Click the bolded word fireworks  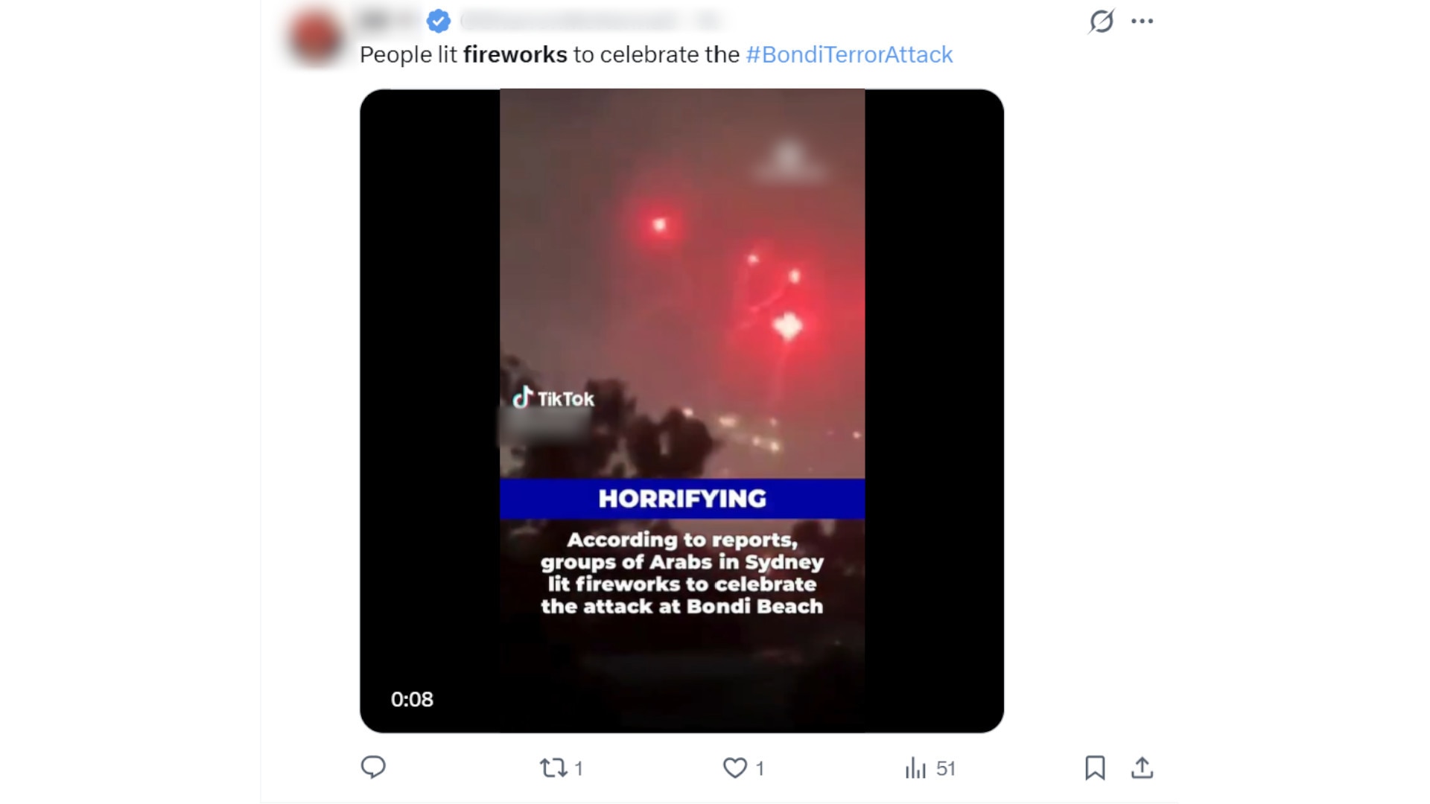(513, 54)
